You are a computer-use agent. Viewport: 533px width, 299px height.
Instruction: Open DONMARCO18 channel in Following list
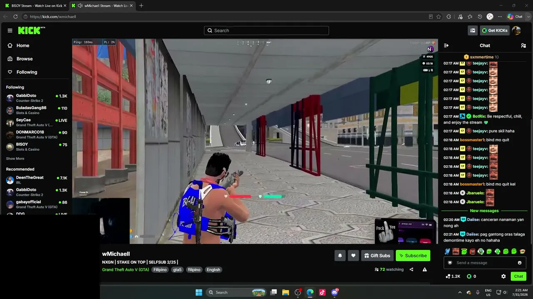click(x=37, y=135)
